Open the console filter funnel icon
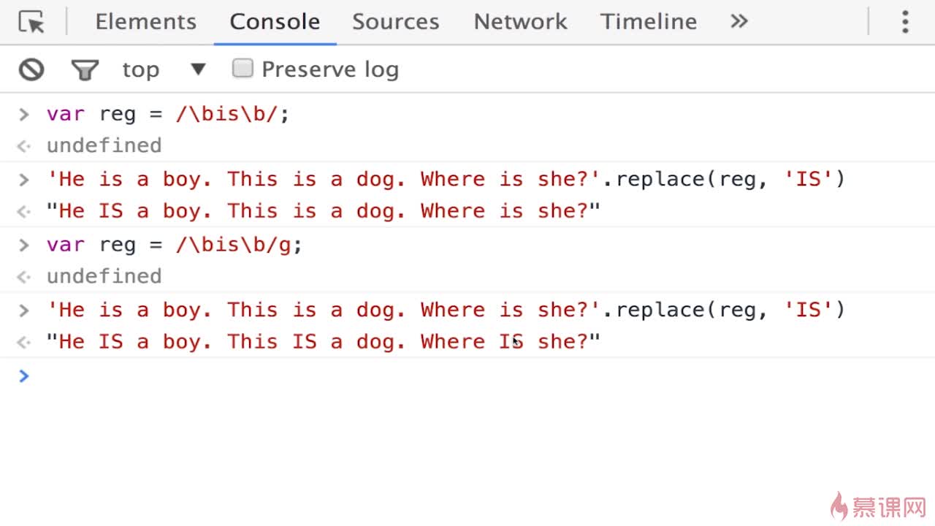Screen dimensions: 935x526 [85, 70]
